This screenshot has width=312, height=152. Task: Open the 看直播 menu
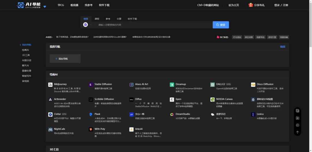[74, 5]
